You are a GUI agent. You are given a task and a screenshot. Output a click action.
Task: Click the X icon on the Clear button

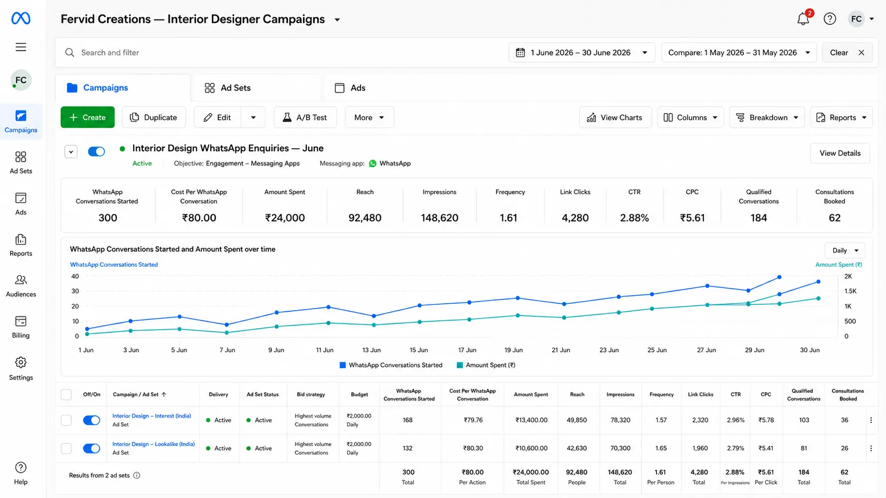pos(862,52)
